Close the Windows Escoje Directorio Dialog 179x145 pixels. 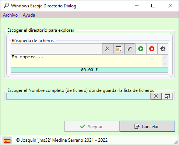[x=170, y=6]
